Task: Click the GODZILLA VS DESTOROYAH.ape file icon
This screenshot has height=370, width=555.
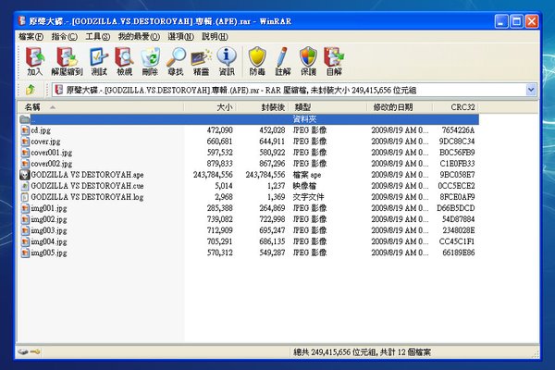Action: (24, 175)
